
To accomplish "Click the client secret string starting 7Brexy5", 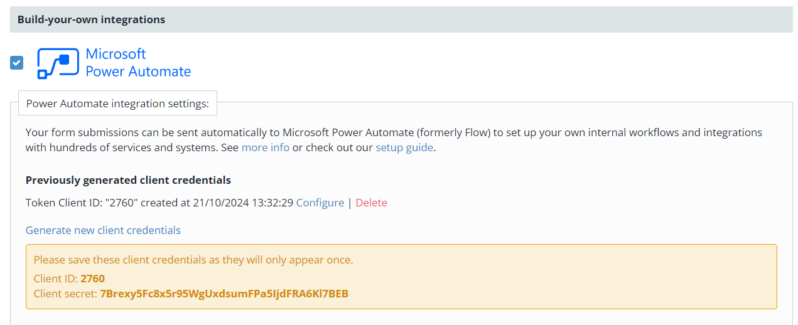I will pyautogui.click(x=224, y=294).
